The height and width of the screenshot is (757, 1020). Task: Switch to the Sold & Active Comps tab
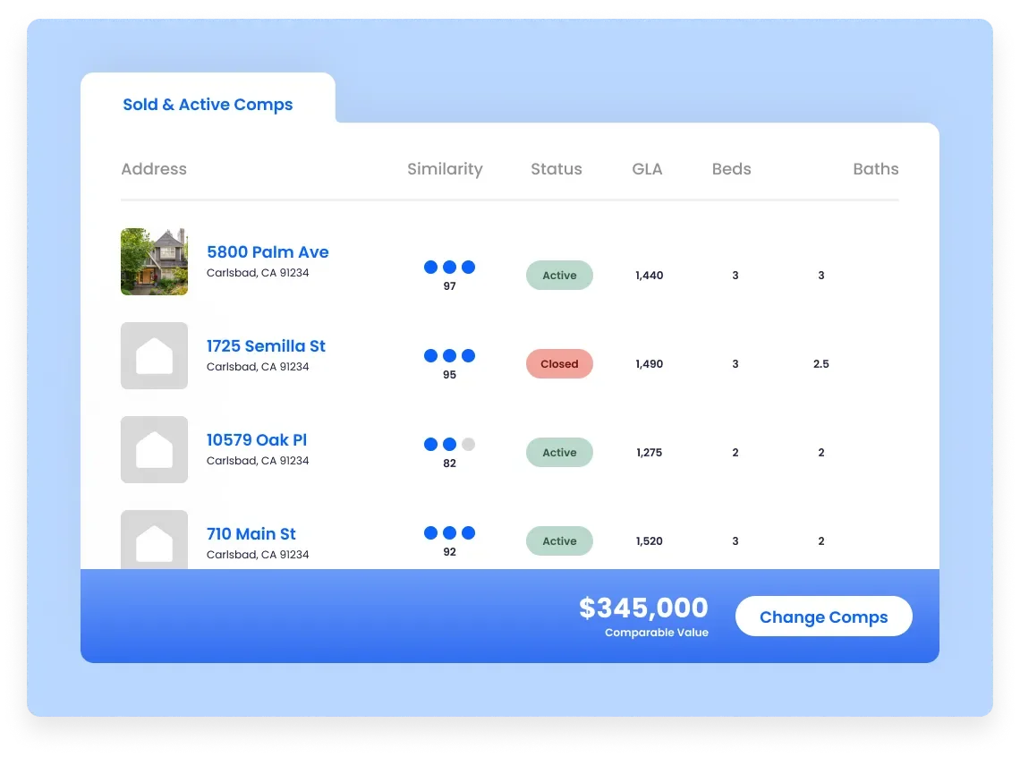208,105
